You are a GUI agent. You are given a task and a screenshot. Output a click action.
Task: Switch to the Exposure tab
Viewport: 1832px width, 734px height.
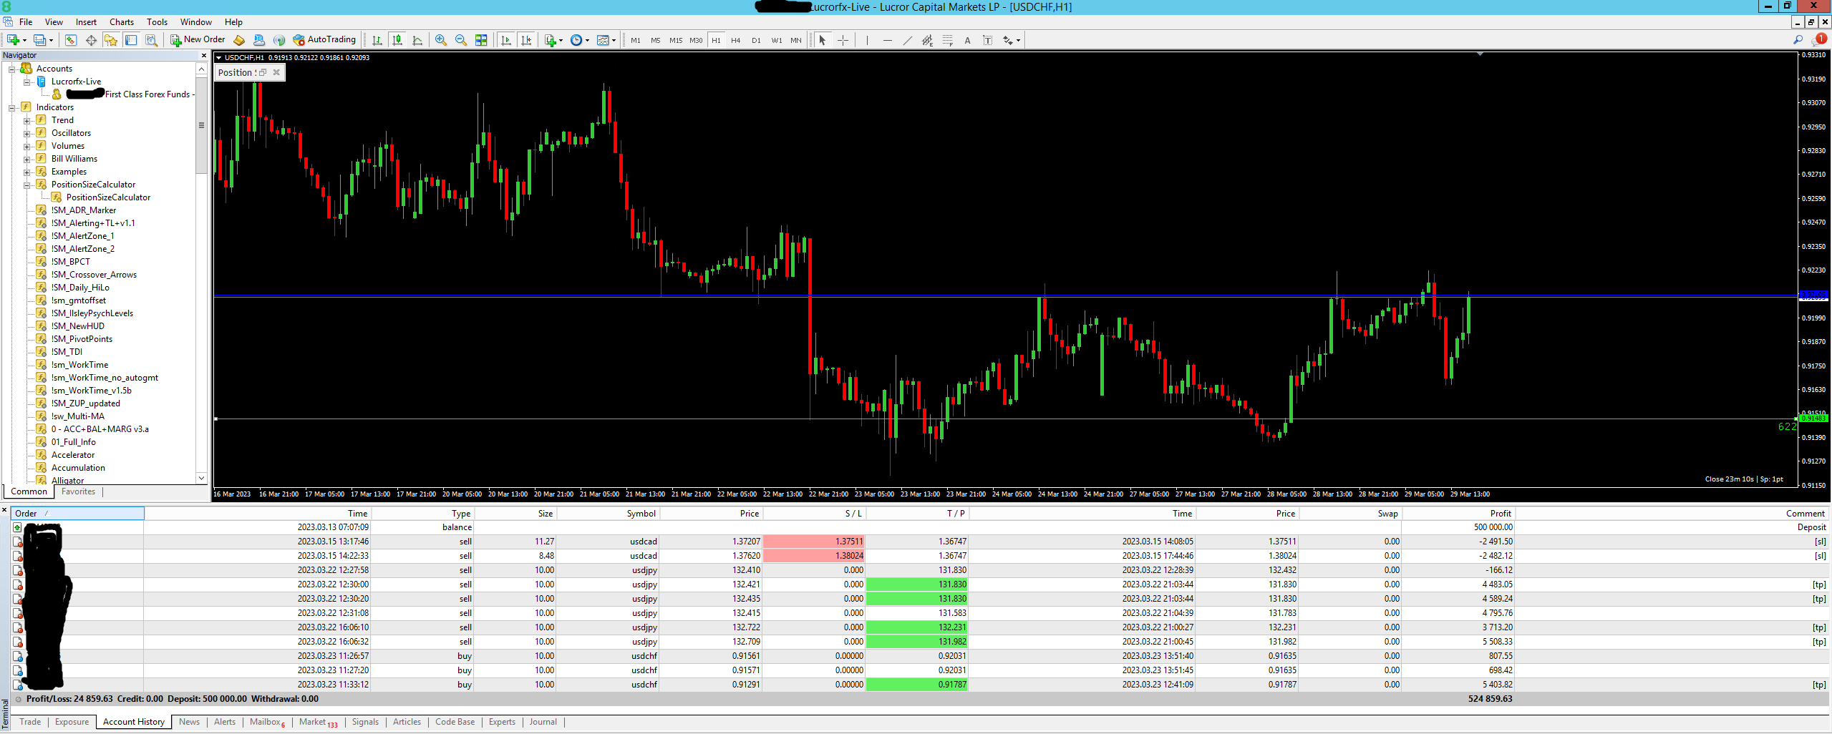[x=72, y=722]
